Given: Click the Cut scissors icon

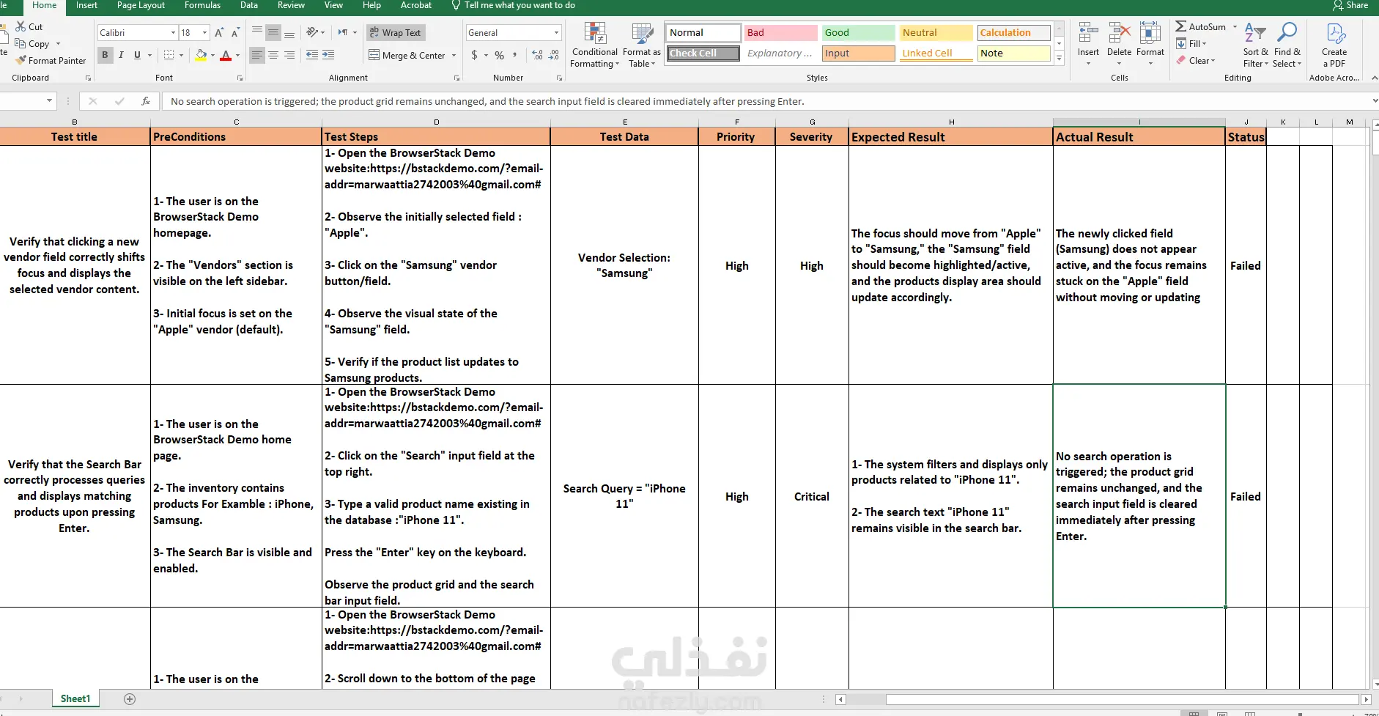Looking at the screenshot, I should pyautogui.click(x=21, y=26).
